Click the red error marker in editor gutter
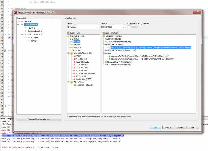 coord(2,38)
